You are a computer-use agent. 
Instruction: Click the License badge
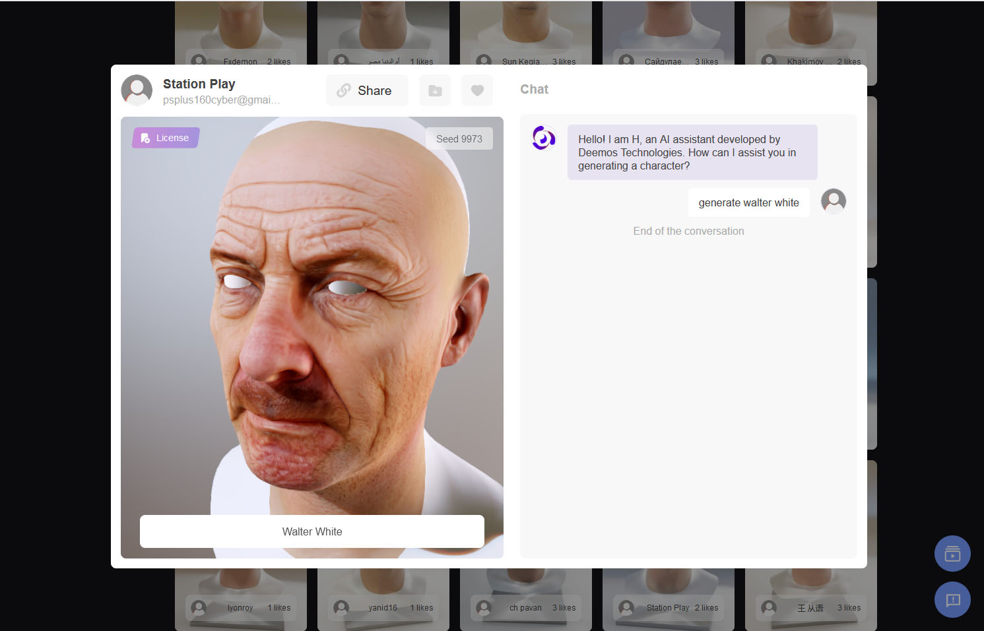(x=166, y=138)
